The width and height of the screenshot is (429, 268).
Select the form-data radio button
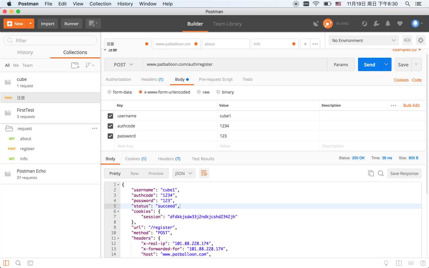[x=109, y=92]
